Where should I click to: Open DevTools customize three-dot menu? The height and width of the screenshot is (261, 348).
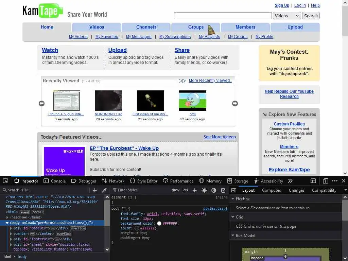pos(335,181)
